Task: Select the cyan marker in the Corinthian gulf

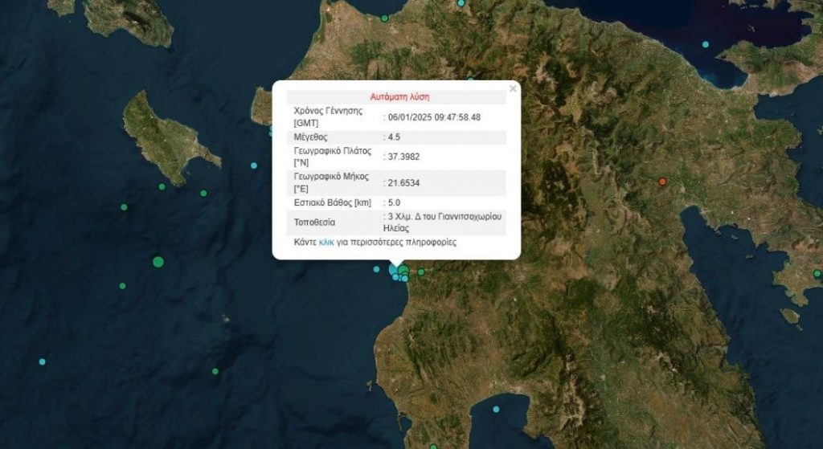Action: [706, 45]
